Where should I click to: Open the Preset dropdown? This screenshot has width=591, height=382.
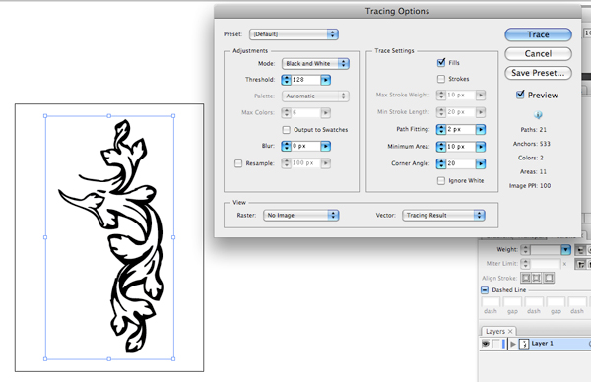click(x=294, y=34)
